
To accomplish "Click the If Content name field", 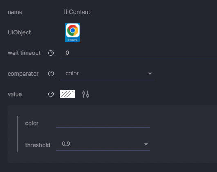I will pyautogui.click(x=77, y=12).
